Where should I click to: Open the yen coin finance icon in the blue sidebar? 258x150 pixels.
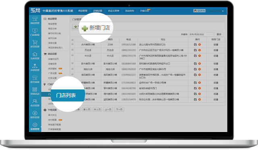[35, 113]
